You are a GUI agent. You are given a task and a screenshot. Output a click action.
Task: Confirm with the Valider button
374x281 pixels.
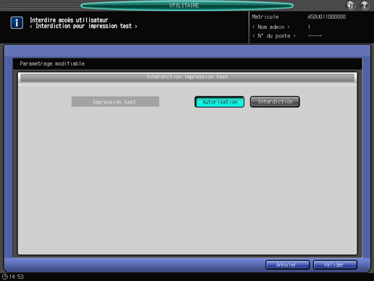point(335,265)
